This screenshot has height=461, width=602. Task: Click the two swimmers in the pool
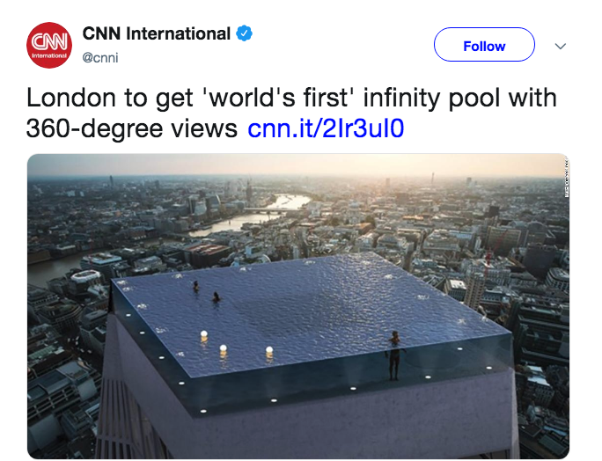[x=206, y=291]
